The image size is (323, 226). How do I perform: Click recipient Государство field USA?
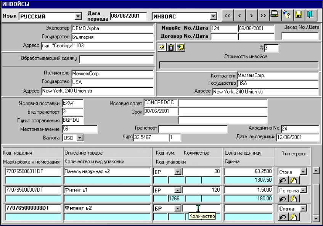click(x=112, y=82)
